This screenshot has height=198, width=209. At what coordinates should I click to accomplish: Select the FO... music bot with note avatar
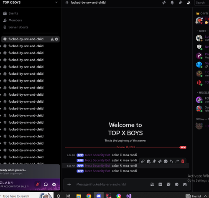click(x=202, y=100)
